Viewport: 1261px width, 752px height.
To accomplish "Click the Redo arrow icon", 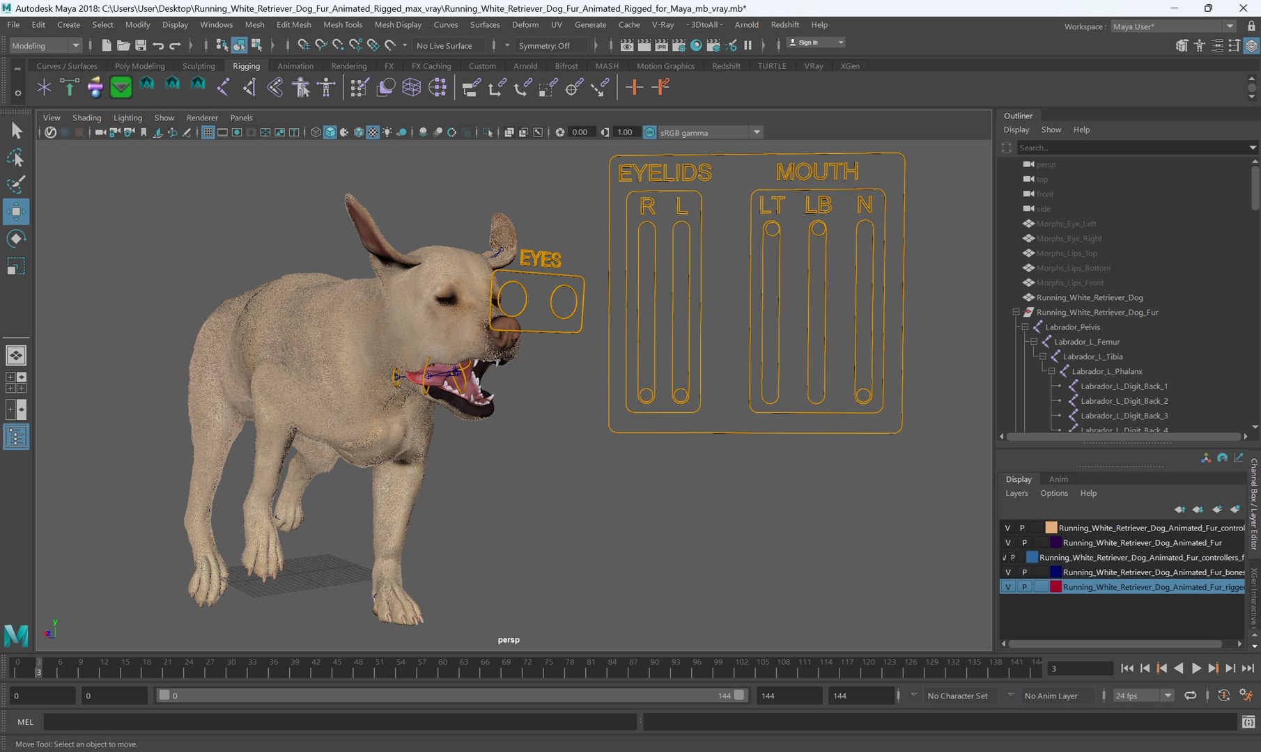I will [x=175, y=45].
